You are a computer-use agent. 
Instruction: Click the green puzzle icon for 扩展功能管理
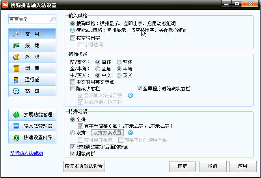click(16, 115)
